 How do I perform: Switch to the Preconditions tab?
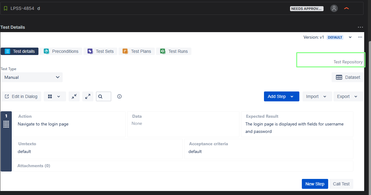tap(61, 51)
